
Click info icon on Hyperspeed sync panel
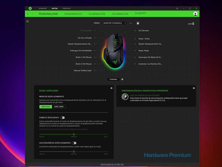pos(194,88)
